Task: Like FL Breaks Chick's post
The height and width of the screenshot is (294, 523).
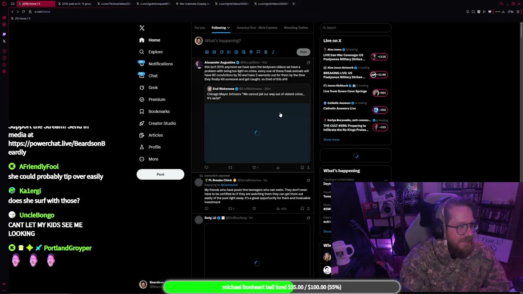Action: (x=254, y=209)
